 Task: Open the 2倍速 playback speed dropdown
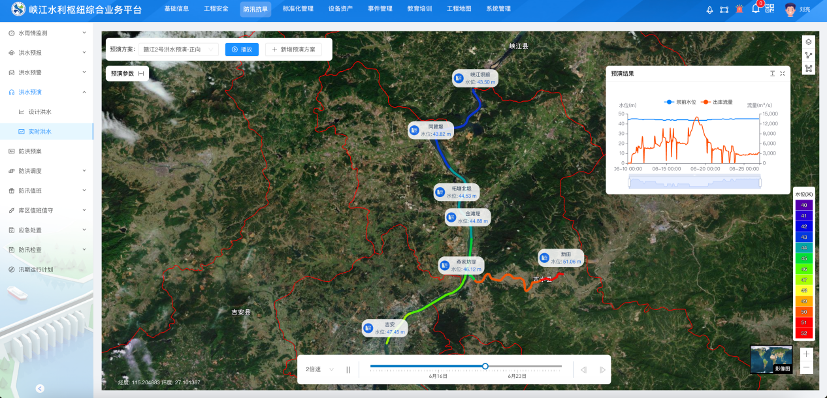click(x=319, y=369)
